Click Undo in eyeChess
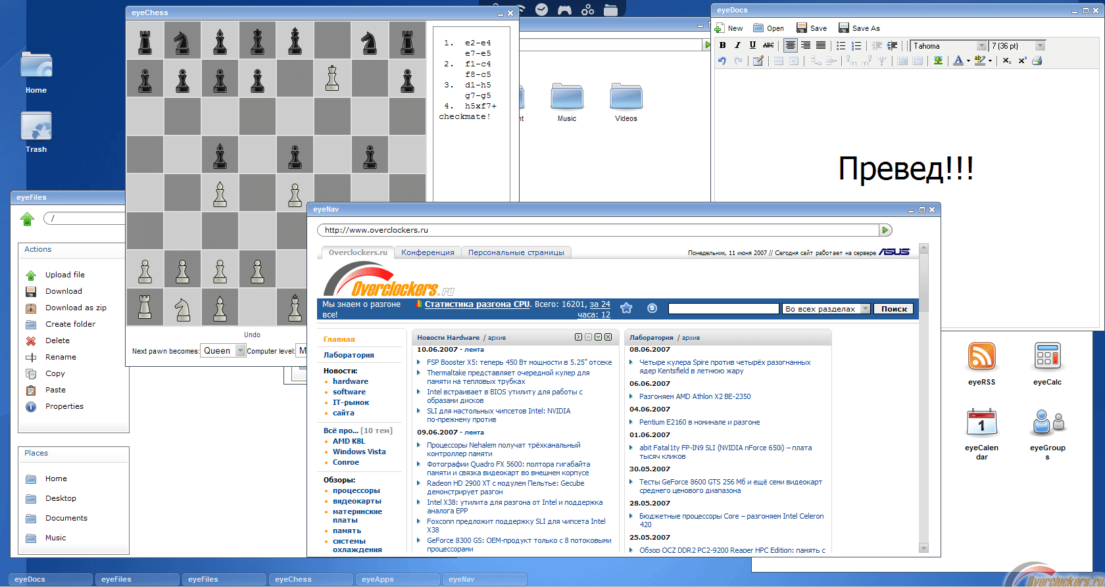1105x587 pixels. click(252, 335)
